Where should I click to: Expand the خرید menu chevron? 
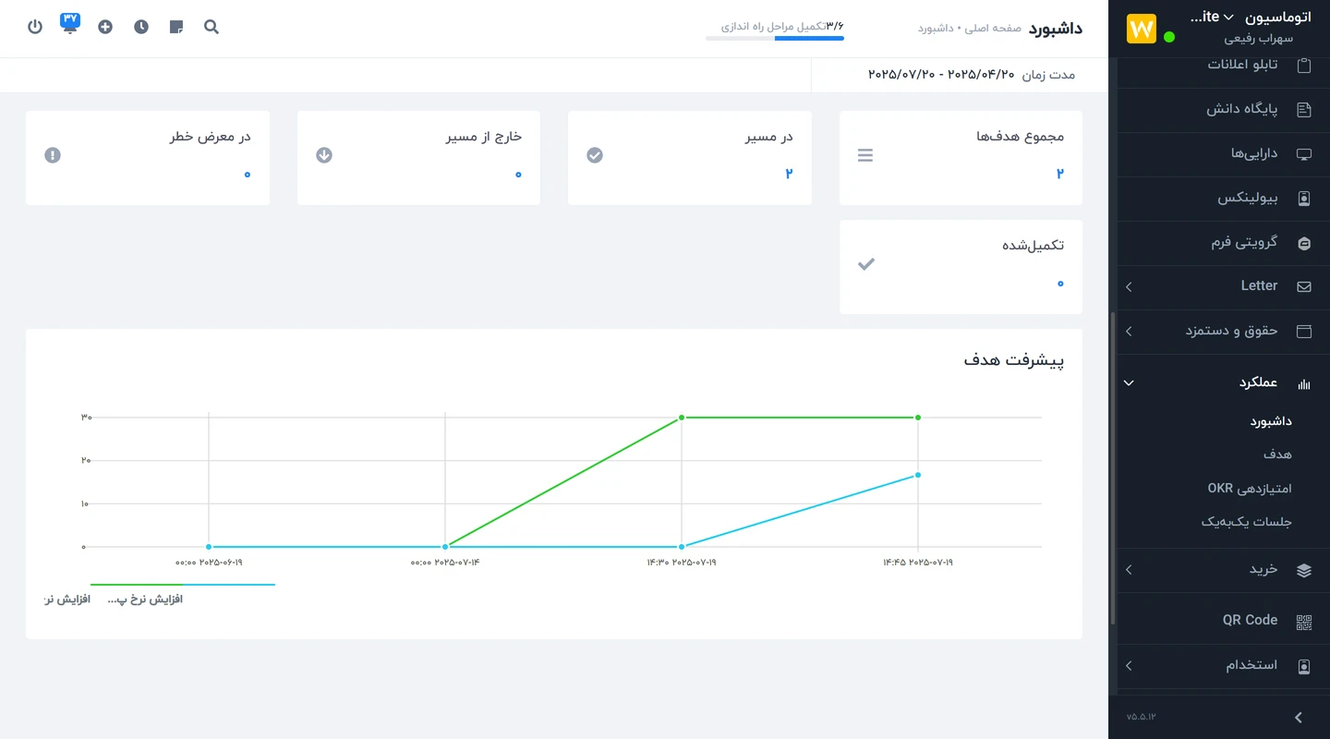click(x=1129, y=570)
